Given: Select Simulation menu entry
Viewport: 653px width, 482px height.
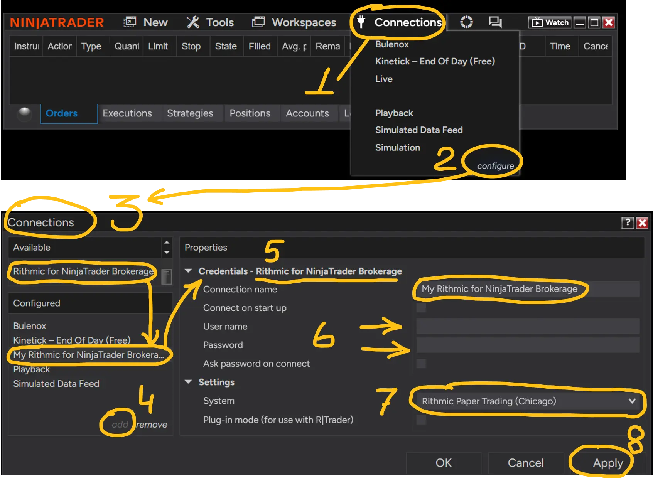Looking at the screenshot, I should (x=398, y=147).
